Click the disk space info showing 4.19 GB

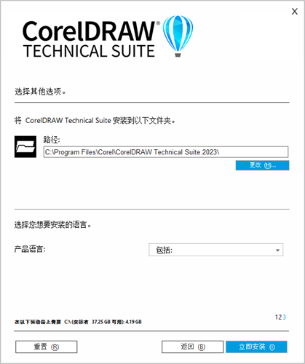(x=78, y=322)
